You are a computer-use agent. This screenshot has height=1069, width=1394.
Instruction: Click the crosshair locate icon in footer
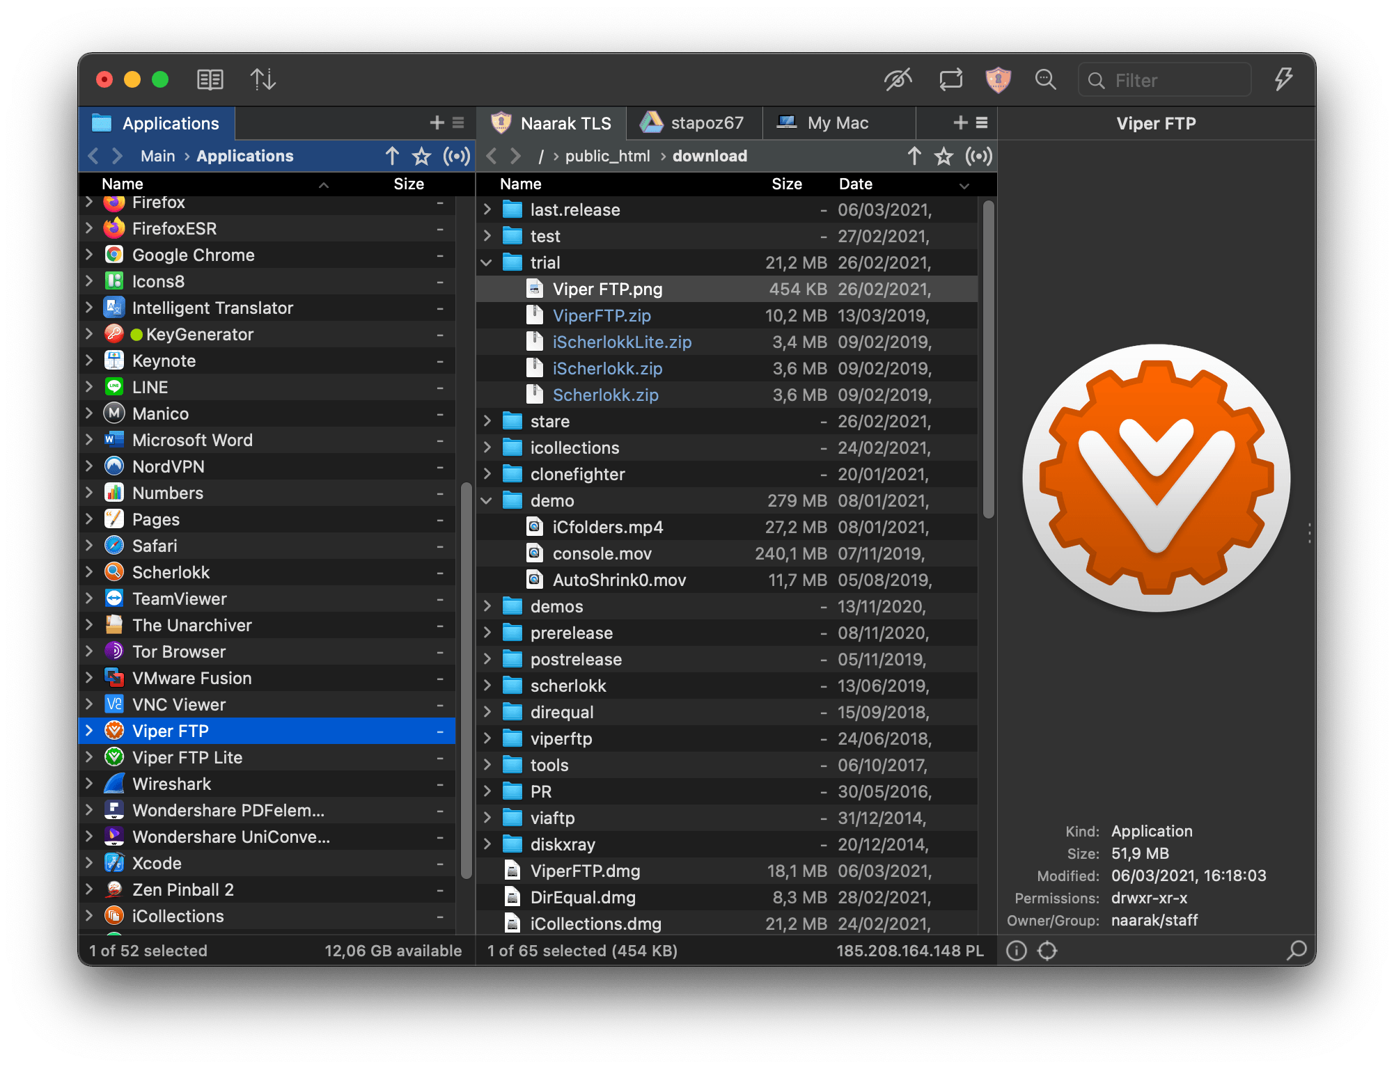[x=1047, y=951]
